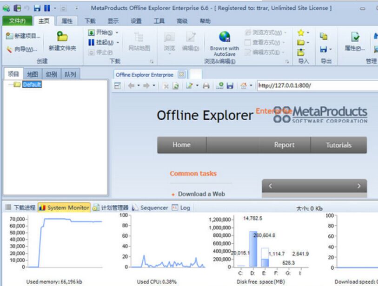Image resolution: width=378 pixels, height=286 pixels.
Task: Click the Suspend (挂起) pause icon
Action: pos(91,43)
